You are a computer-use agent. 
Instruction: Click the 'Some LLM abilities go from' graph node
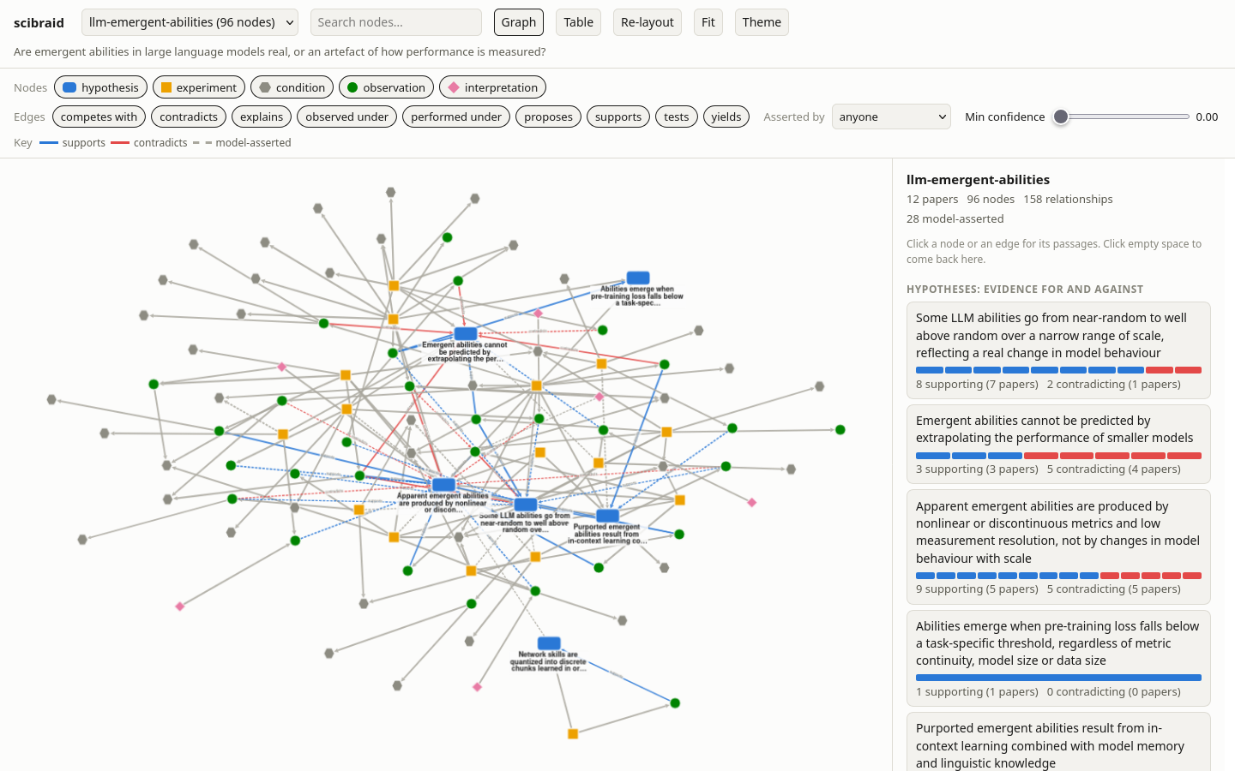click(526, 505)
